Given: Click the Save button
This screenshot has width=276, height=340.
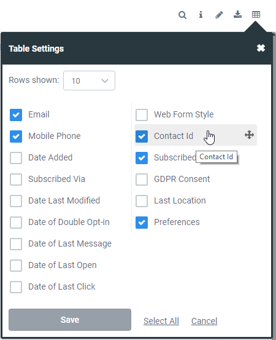Looking at the screenshot, I should 70,320.
